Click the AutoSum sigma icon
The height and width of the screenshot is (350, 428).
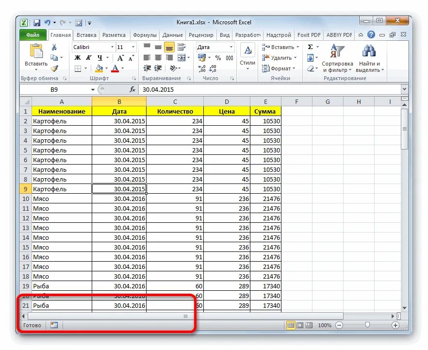click(x=311, y=47)
